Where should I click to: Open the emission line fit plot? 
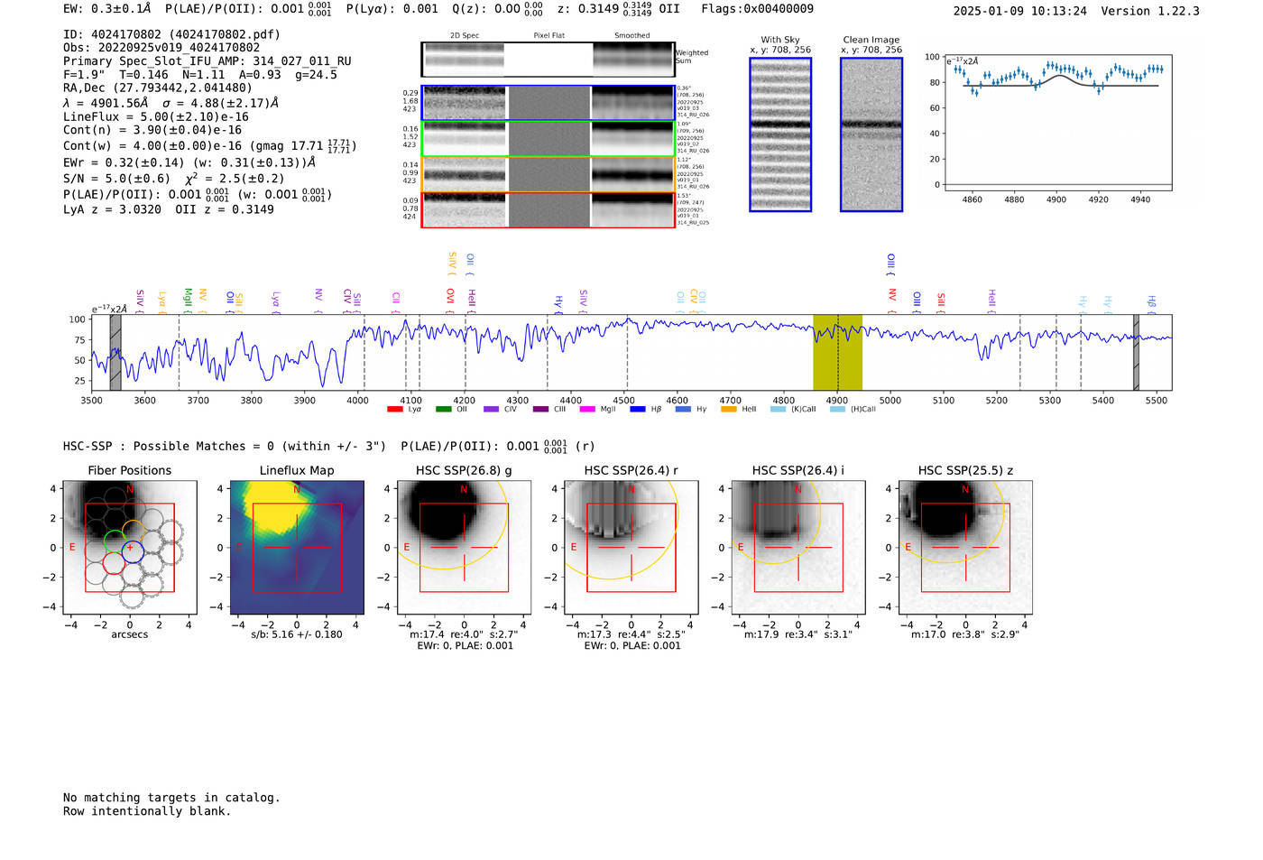(x=1057, y=124)
